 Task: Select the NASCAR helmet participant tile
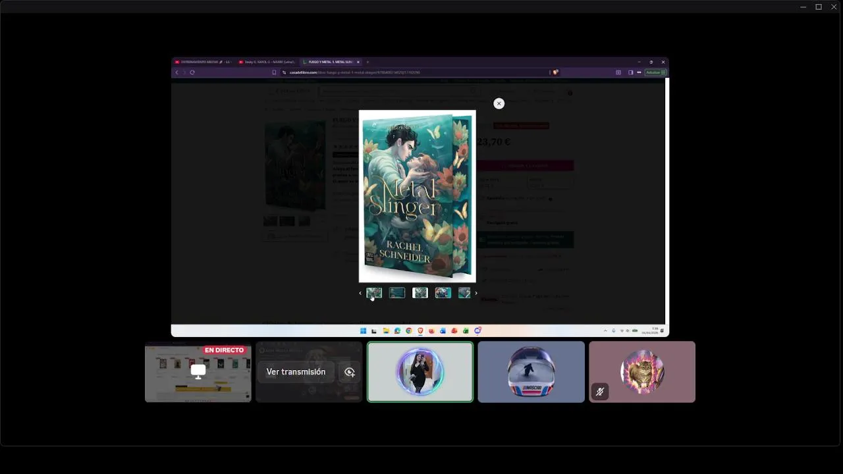pos(531,372)
